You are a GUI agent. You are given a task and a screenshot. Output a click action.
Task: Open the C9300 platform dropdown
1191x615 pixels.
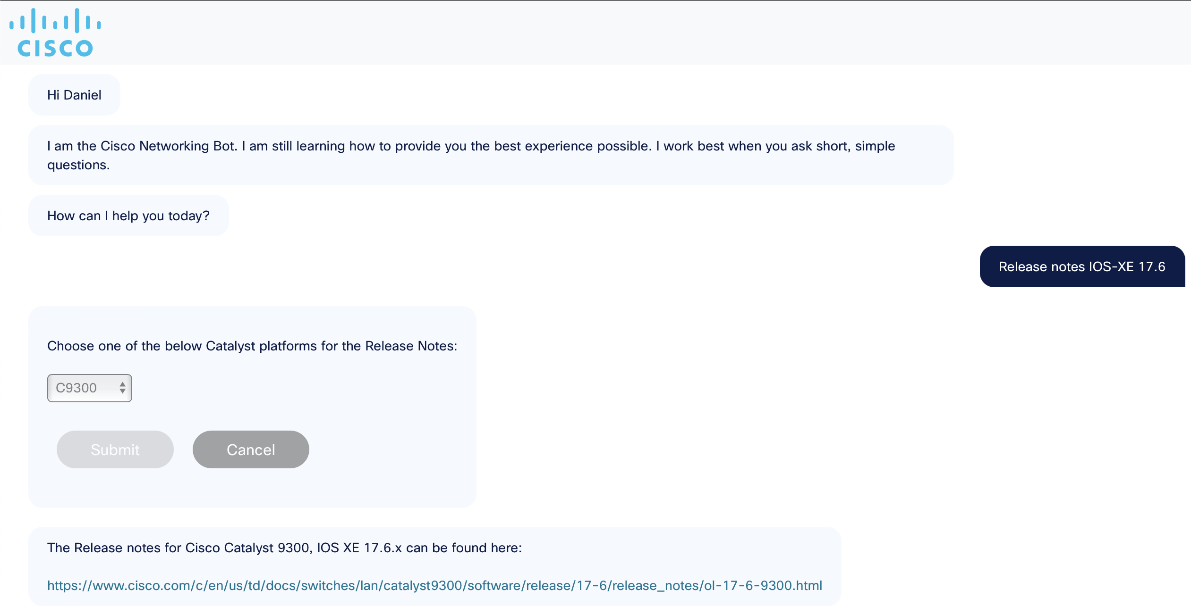pos(89,388)
